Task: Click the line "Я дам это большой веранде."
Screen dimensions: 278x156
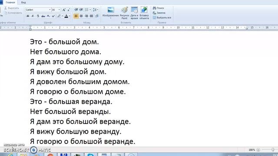Action: 80,121
